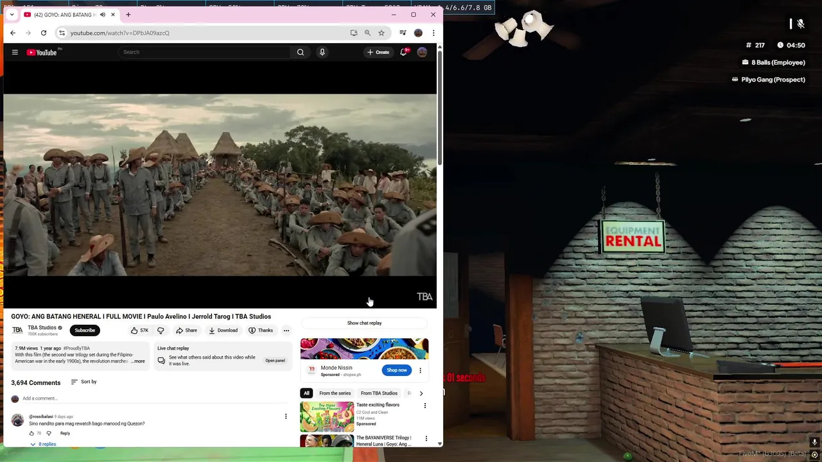Like the rossibalasi comment
Screen dimensions: 822x462
[31, 433]
